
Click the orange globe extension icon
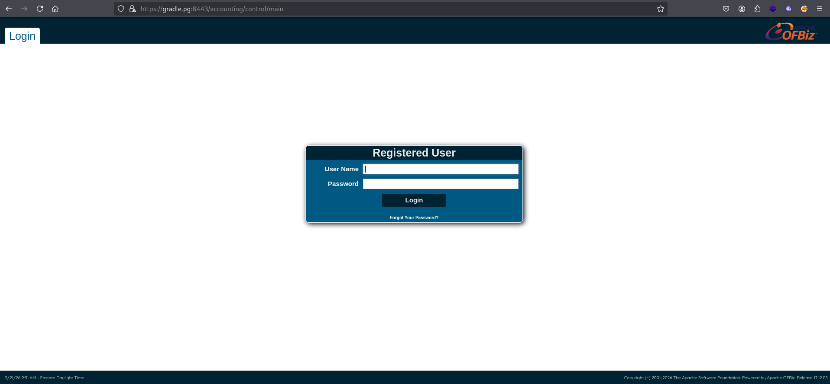click(804, 9)
